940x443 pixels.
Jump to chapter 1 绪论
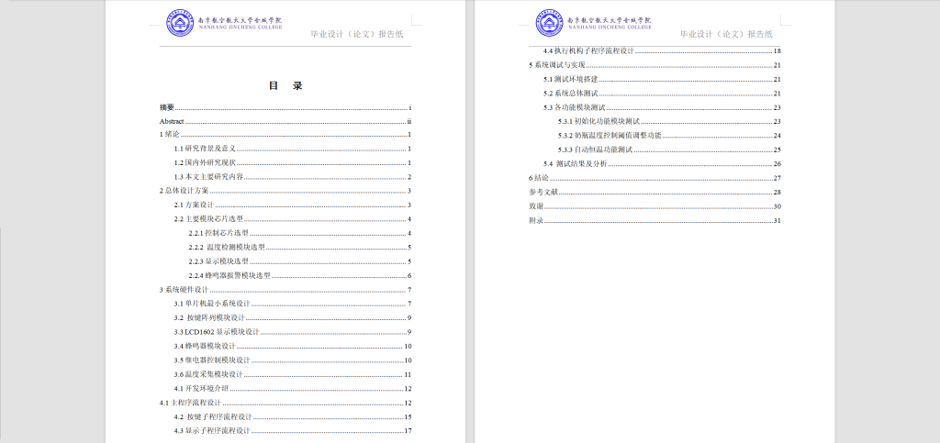285,135
